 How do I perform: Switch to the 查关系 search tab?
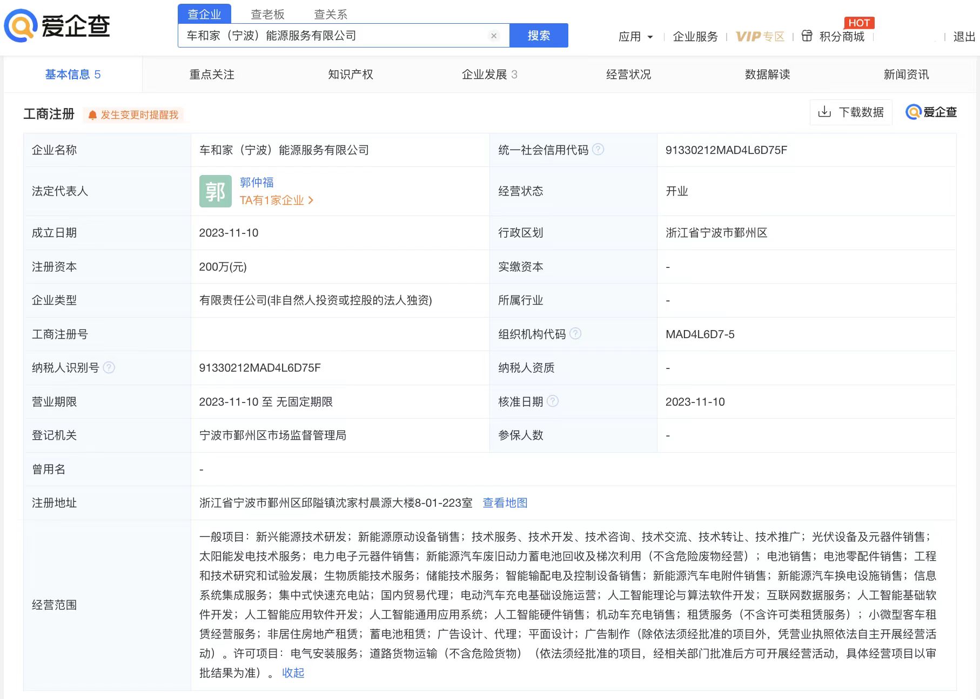pyautogui.click(x=331, y=14)
